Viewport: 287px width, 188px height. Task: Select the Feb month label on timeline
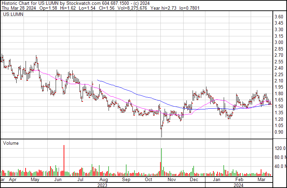tap(239, 180)
